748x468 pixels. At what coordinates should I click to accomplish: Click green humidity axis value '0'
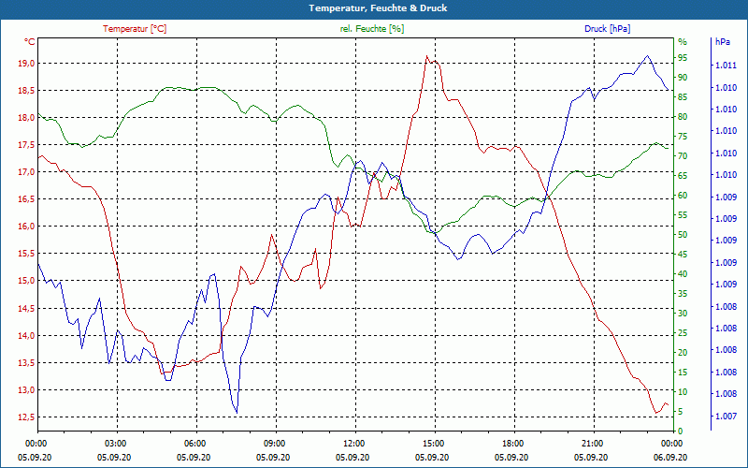(x=681, y=431)
